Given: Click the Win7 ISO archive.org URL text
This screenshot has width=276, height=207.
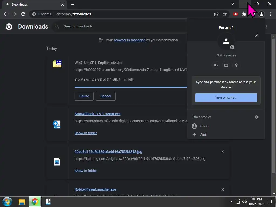Looking at the screenshot, I should 131,70.
